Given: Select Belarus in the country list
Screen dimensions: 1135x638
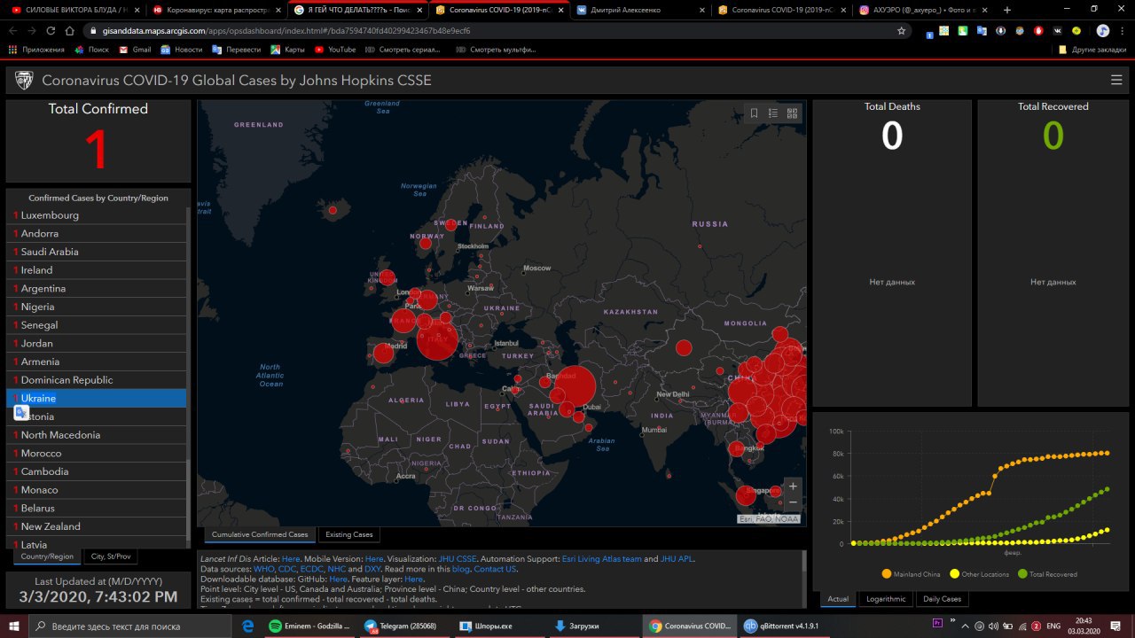Looking at the screenshot, I should tap(97, 508).
